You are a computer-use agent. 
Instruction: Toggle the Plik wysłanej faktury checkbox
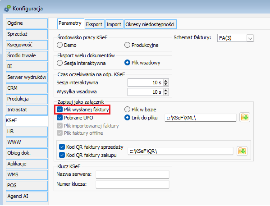coord(59,110)
